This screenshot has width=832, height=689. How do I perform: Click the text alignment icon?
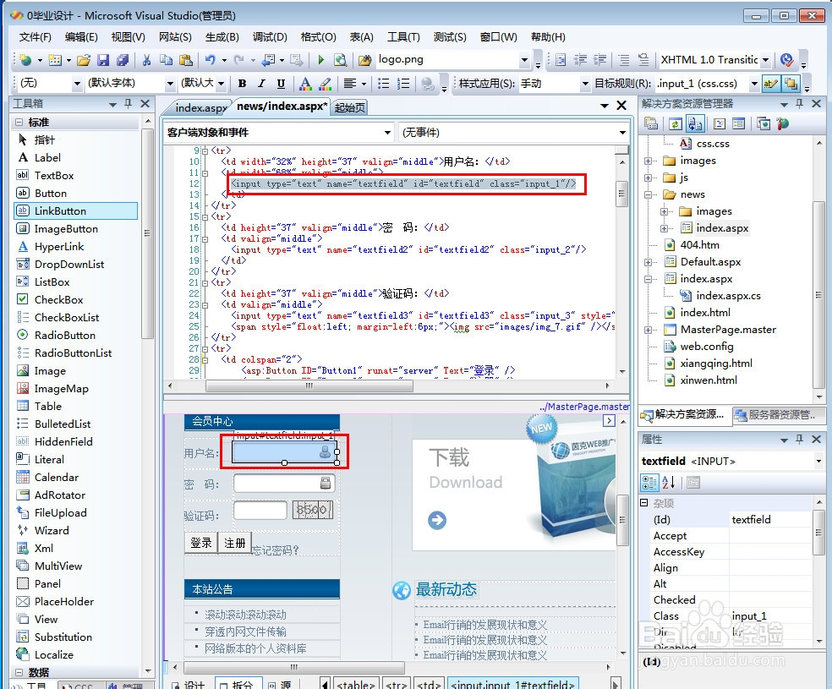[350, 84]
